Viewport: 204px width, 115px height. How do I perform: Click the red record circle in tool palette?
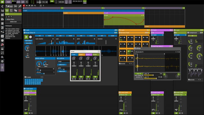point(20,10)
